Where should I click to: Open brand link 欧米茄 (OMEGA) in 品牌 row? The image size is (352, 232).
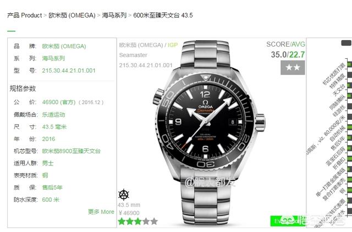tap(64, 46)
